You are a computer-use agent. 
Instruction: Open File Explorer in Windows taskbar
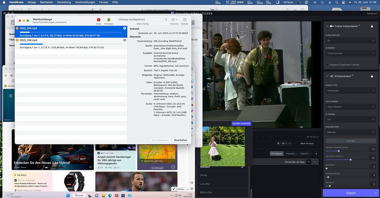click(103, 195)
